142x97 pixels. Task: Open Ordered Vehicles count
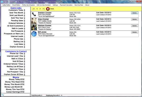(24, 23)
